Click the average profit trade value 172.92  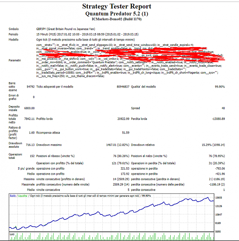tap(125, 174)
